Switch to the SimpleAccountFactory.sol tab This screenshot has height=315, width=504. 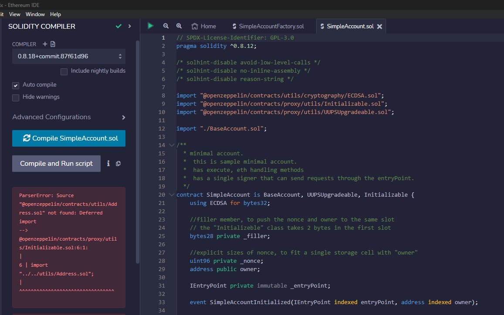[x=268, y=27]
